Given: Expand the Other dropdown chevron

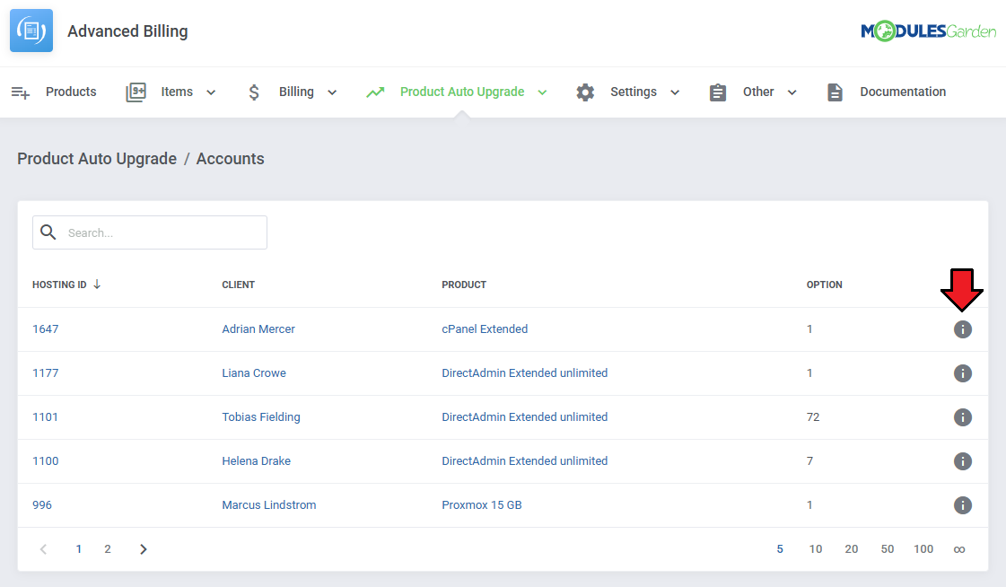Looking at the screenshot, I should click(x=792, y=92).
